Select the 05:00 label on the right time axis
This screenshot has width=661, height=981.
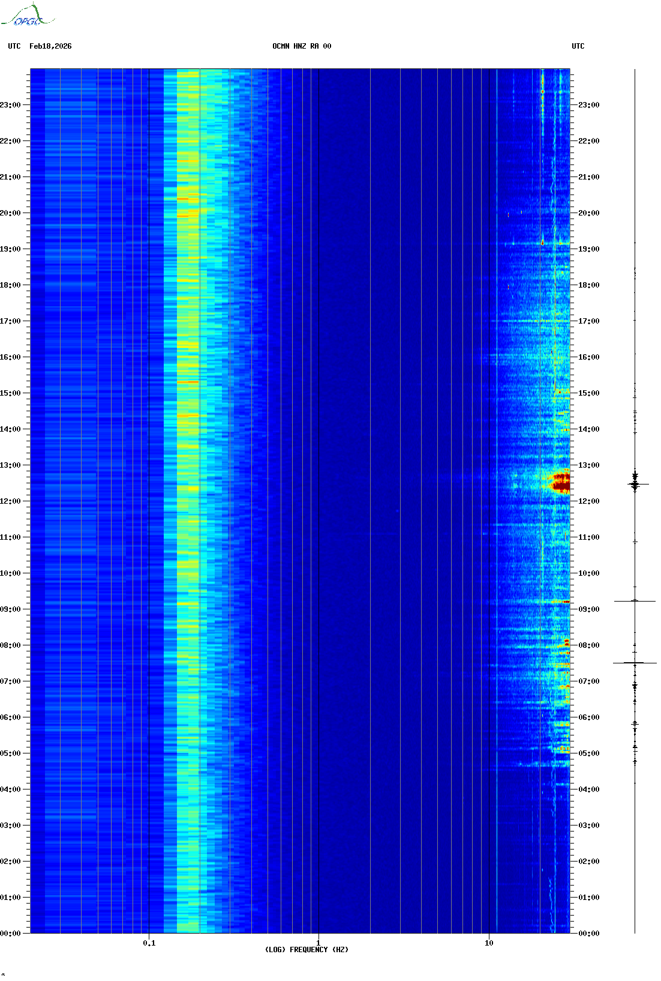(x=588, y=753)
